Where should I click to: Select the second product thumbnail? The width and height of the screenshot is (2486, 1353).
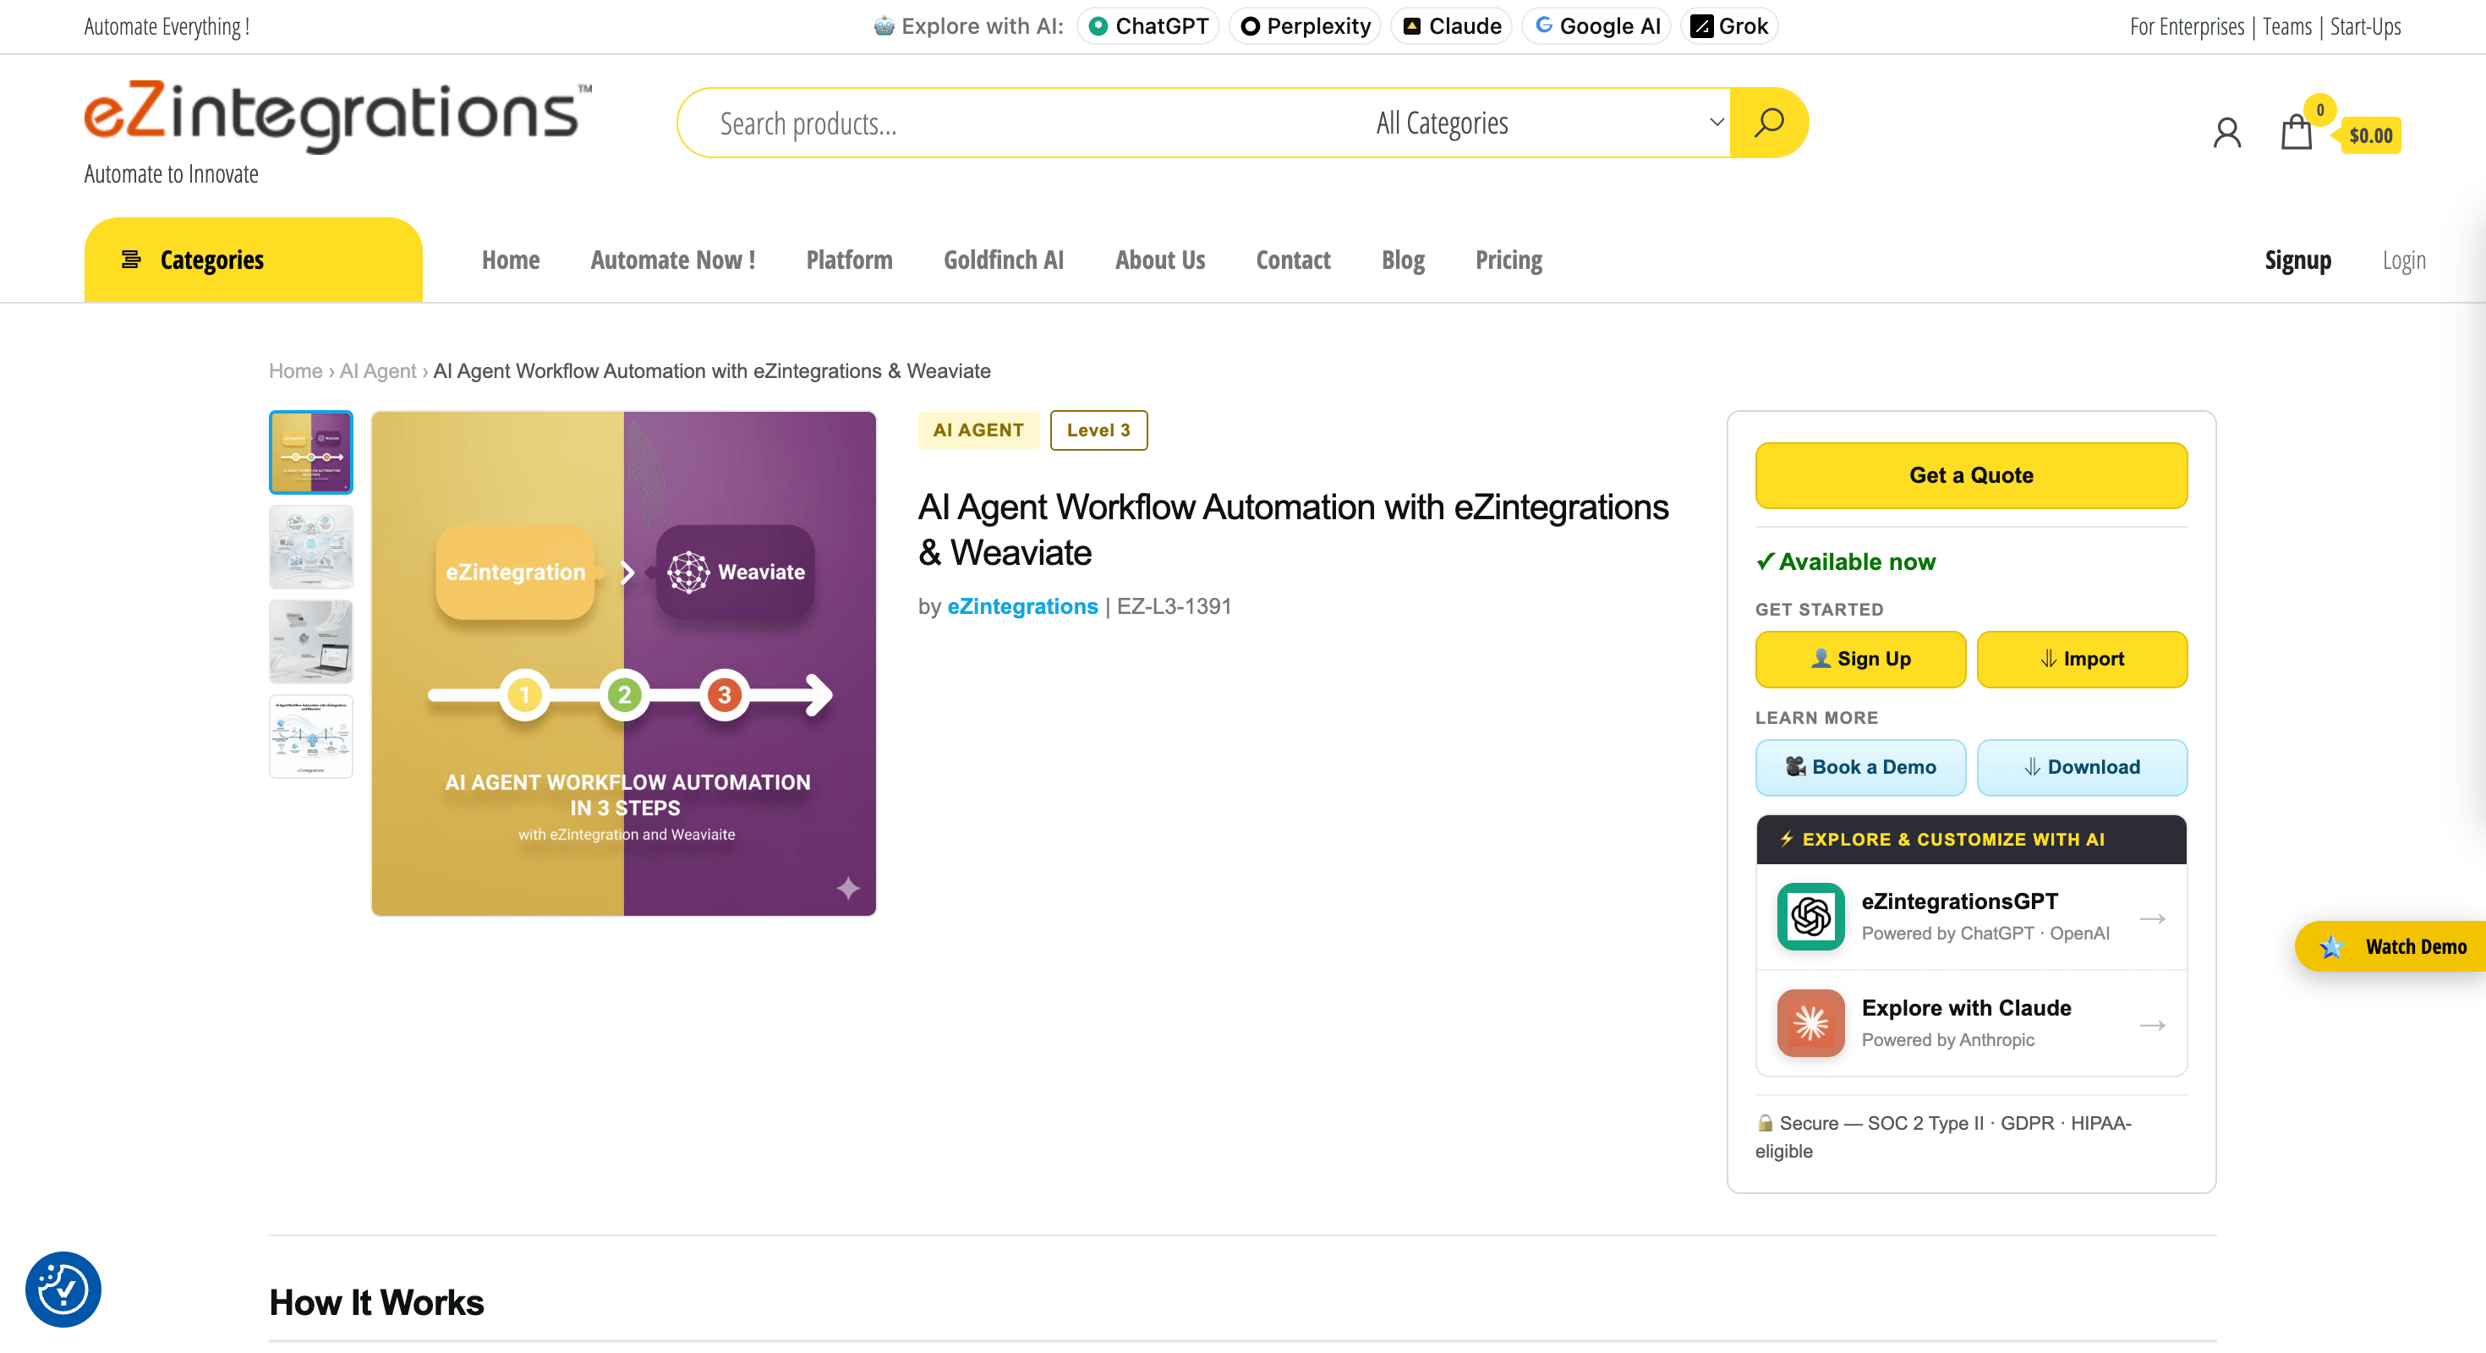point(311,547)
